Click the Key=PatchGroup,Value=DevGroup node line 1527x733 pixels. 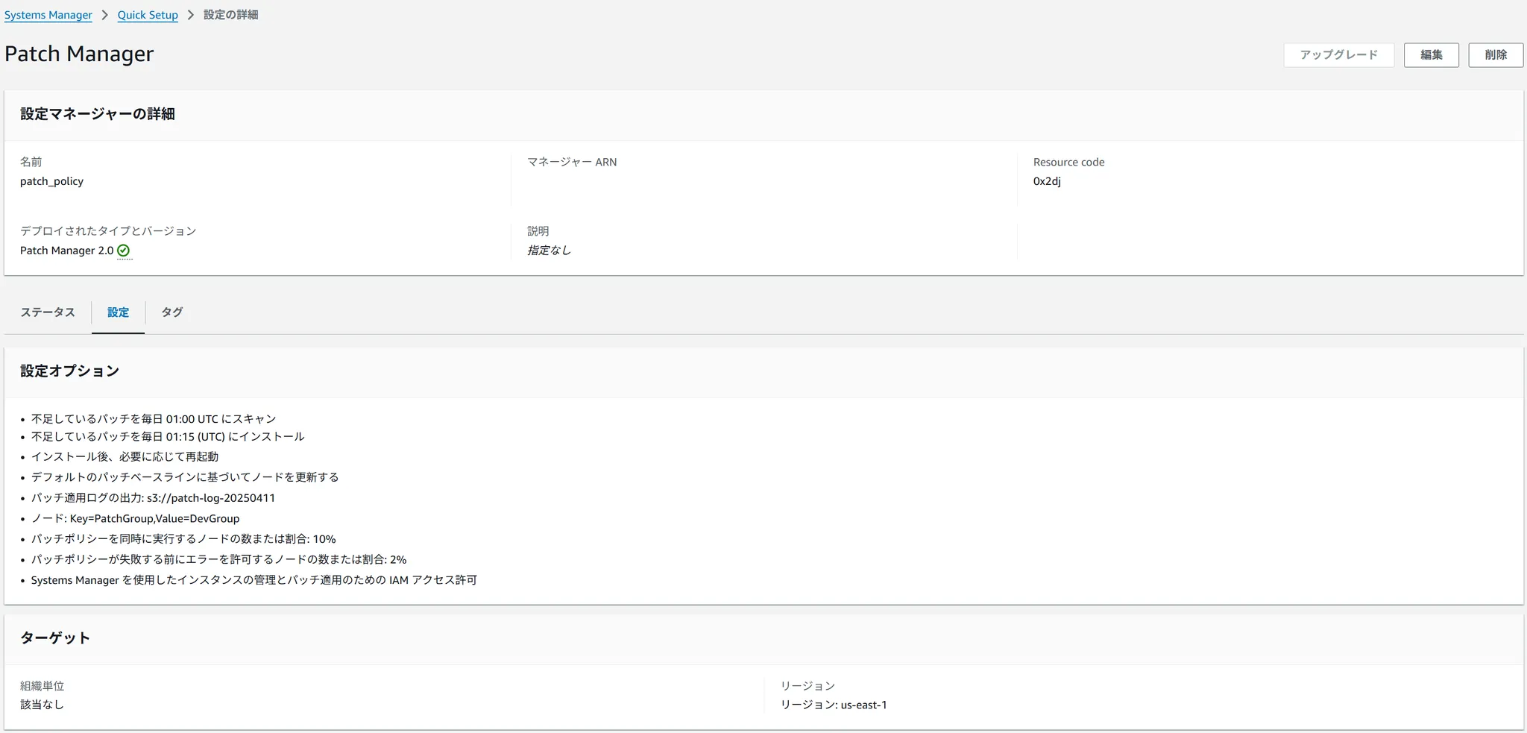pos(135,519)
